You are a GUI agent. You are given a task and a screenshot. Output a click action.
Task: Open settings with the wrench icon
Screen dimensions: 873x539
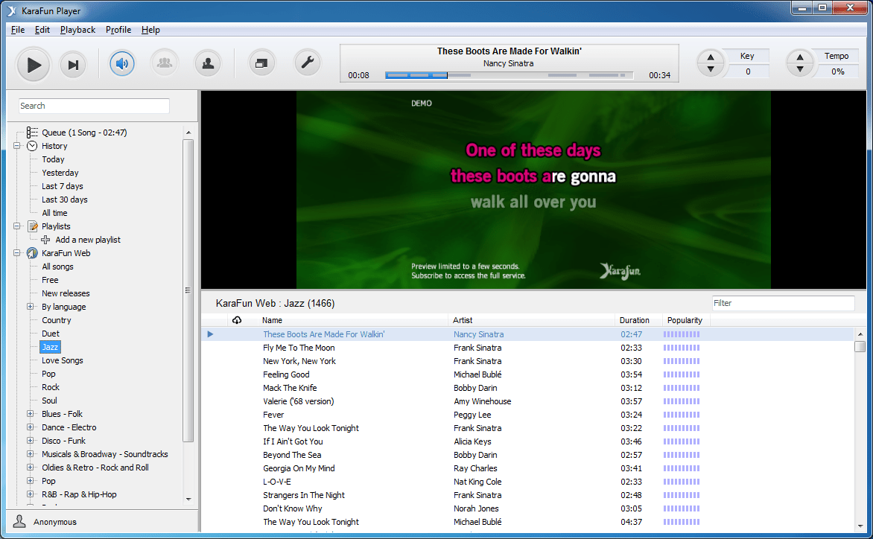308,63
